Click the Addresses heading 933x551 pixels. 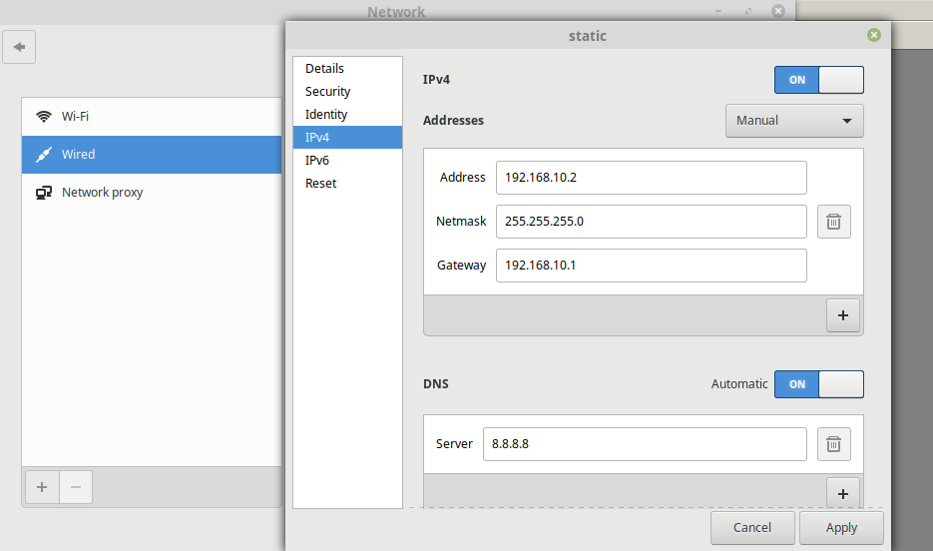pos(453,120)
